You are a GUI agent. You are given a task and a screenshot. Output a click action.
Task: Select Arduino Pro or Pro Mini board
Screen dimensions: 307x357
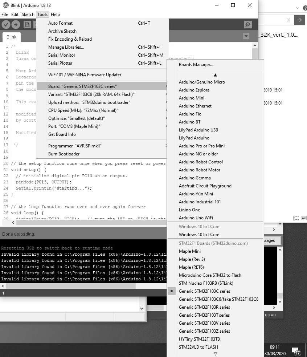click(215, 146)
